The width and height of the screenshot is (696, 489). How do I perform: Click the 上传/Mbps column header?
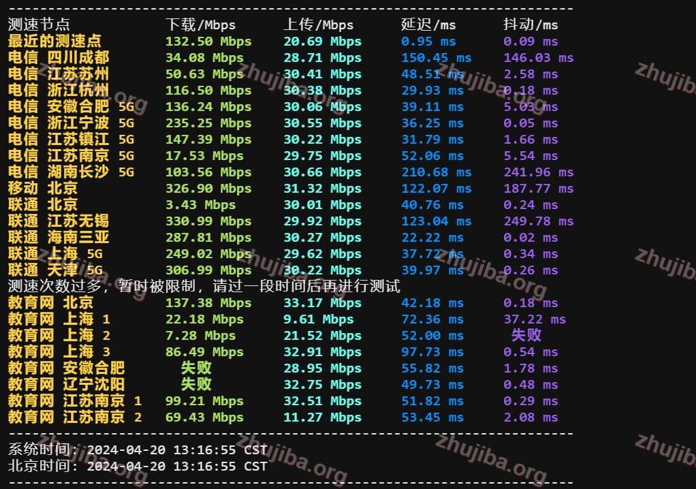click(318, 25)
